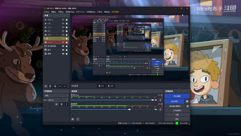Decrease transition duration with down stepper

tap(67, 101)
